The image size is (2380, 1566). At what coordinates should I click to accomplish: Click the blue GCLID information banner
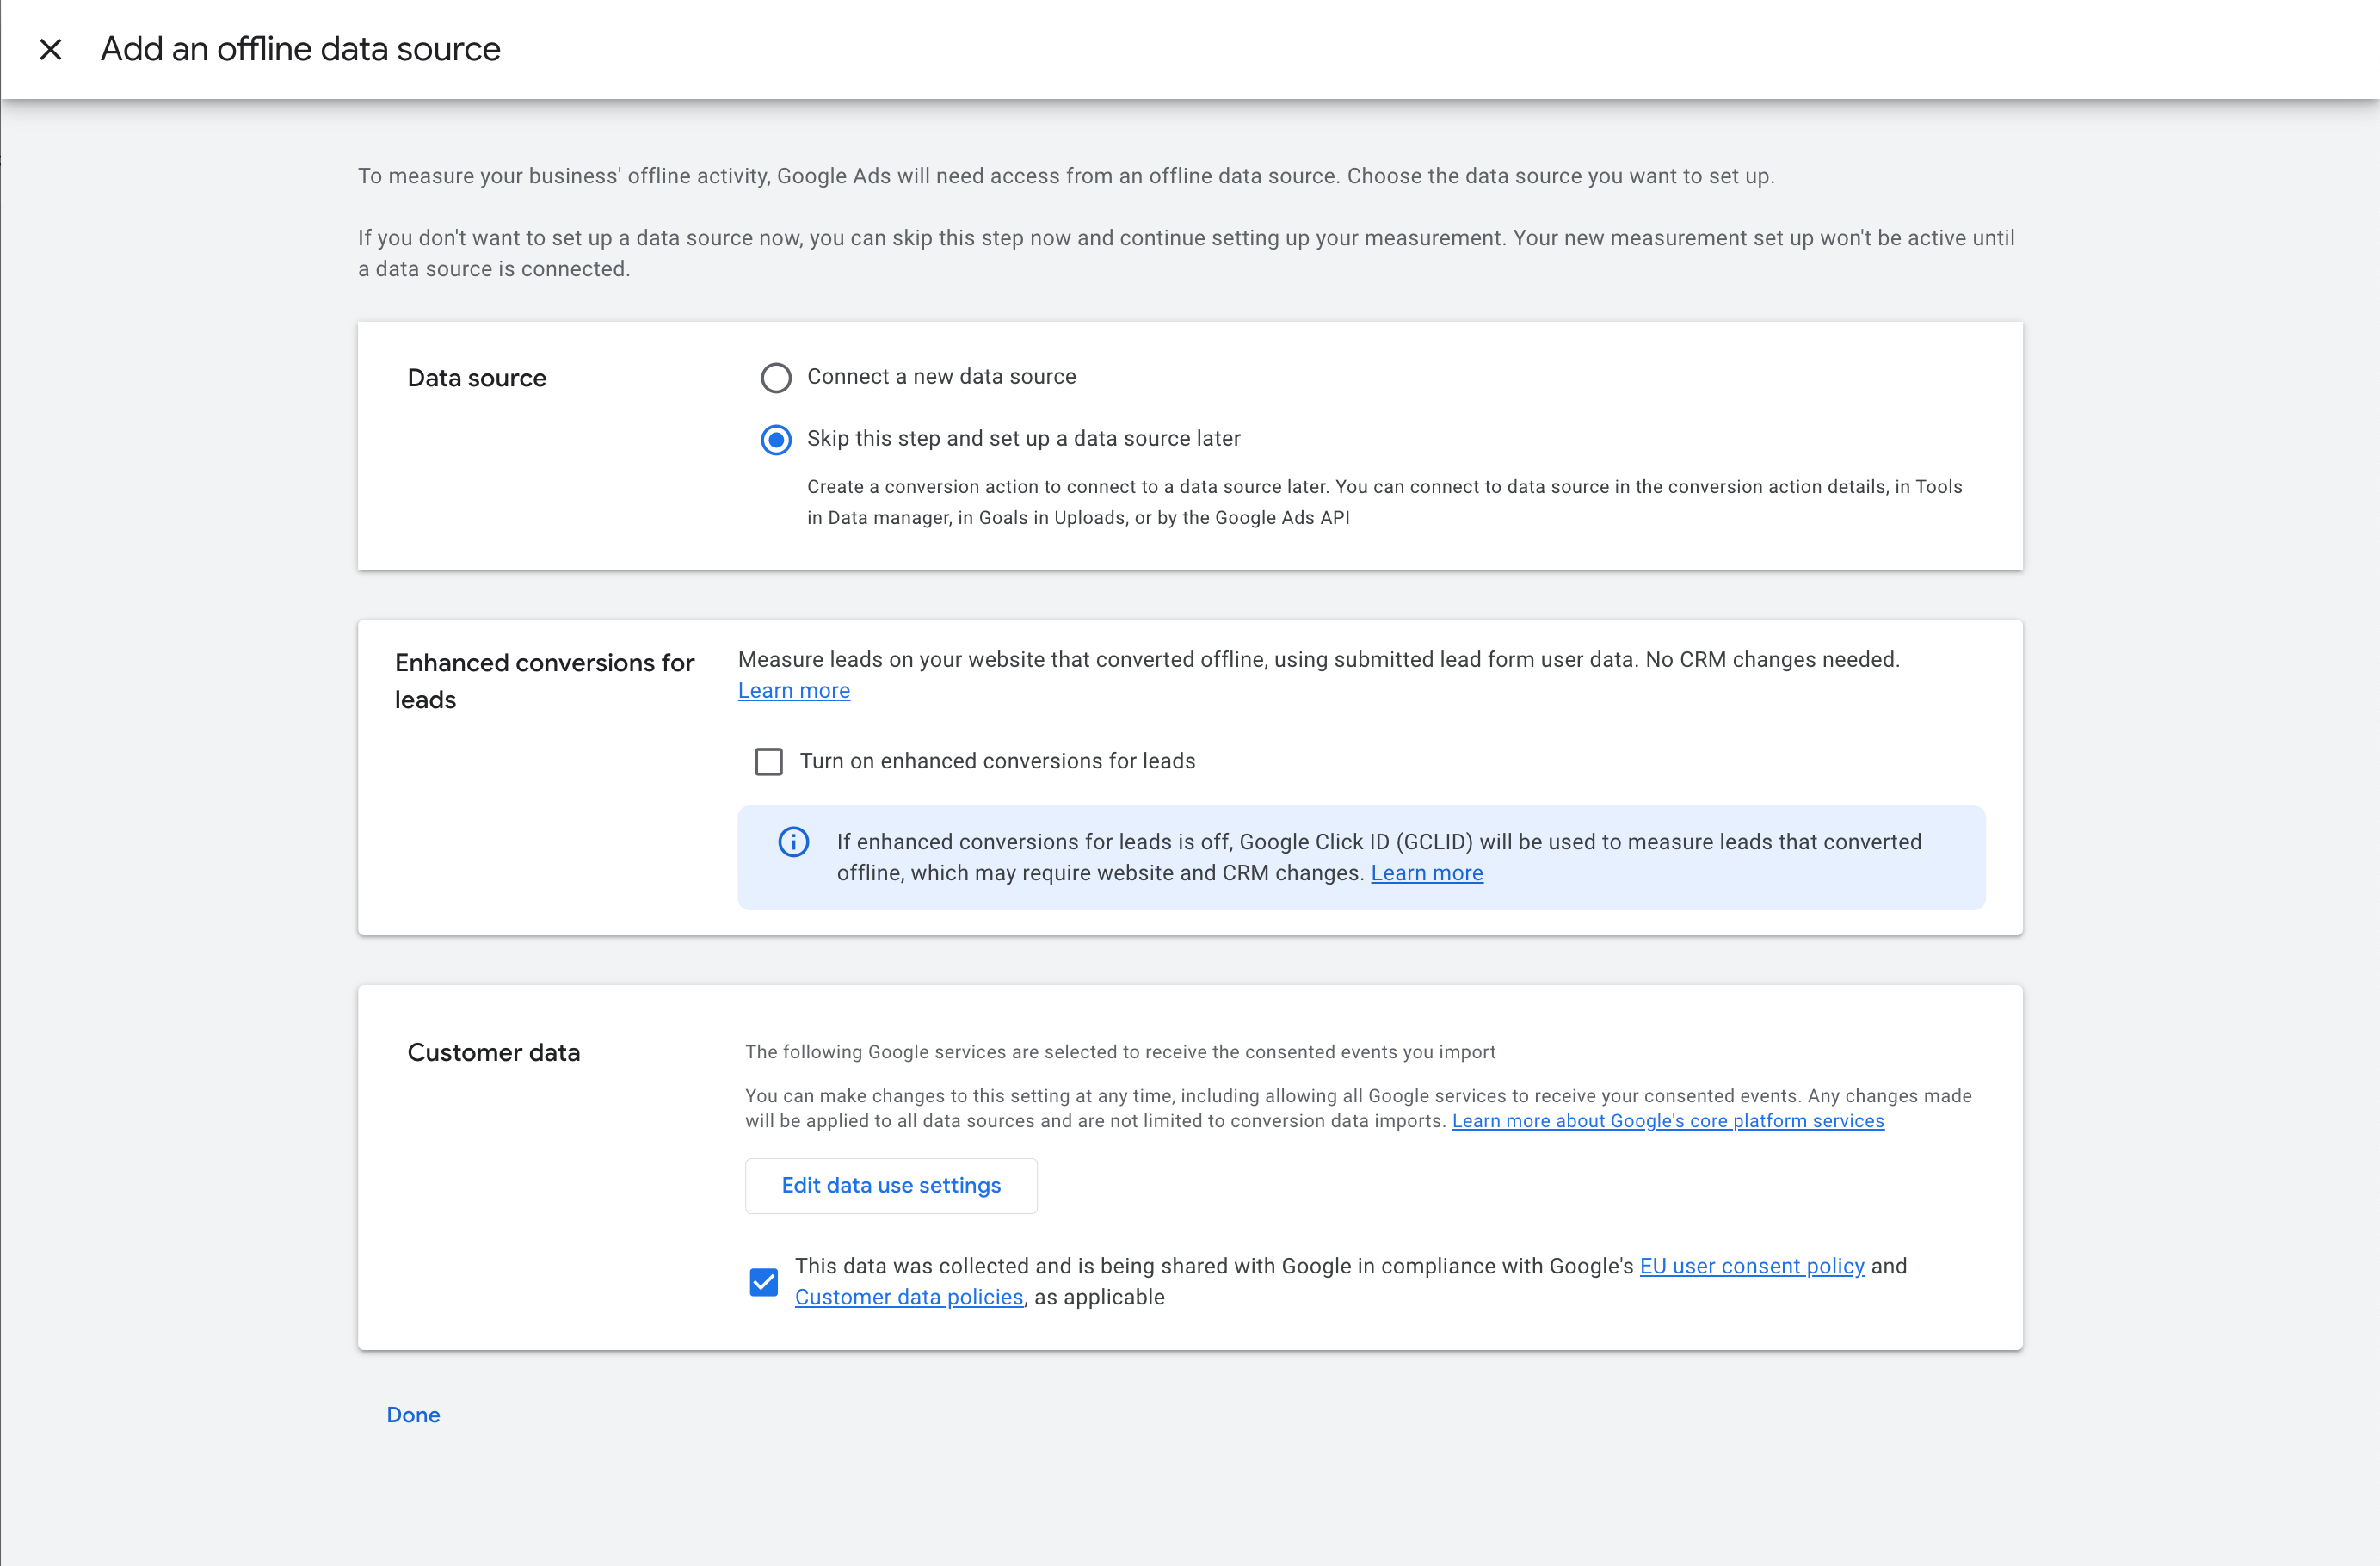1362,857
